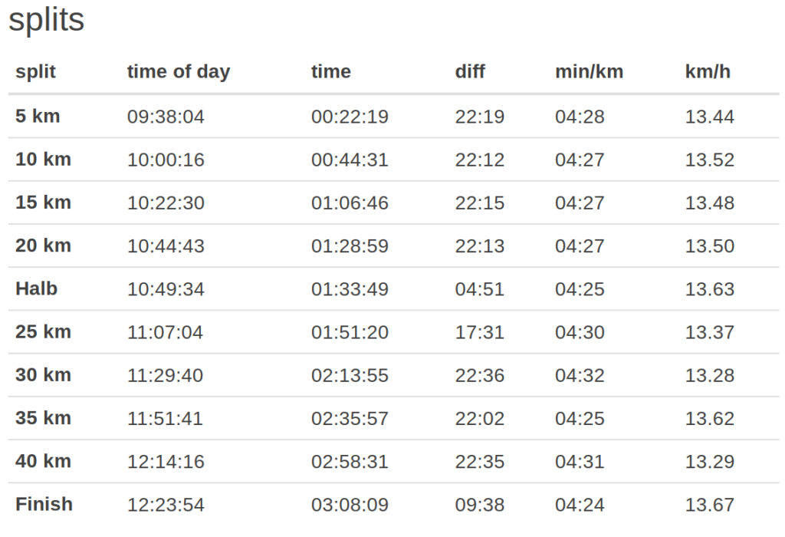Click the 'splits' section heading

(x=46, y=21)
